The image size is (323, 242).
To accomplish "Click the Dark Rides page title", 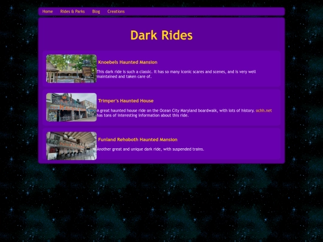I will (161, 35).
